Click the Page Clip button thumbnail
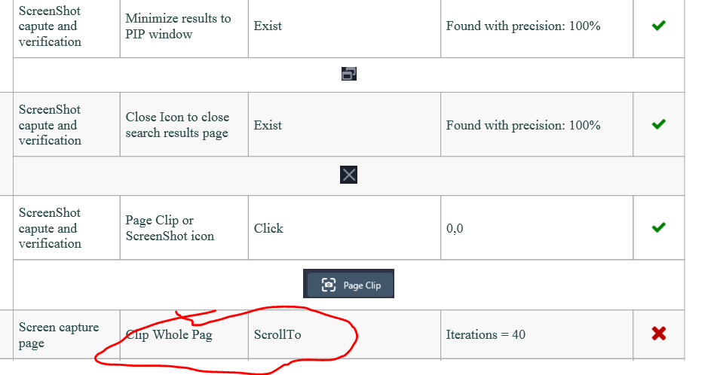The image size is (714, 375). click(x=349, y=284)
